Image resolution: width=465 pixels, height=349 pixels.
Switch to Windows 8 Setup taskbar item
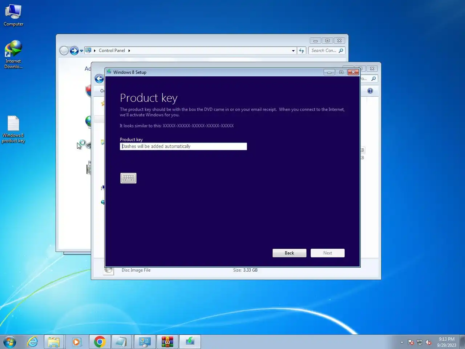(190, 342)
